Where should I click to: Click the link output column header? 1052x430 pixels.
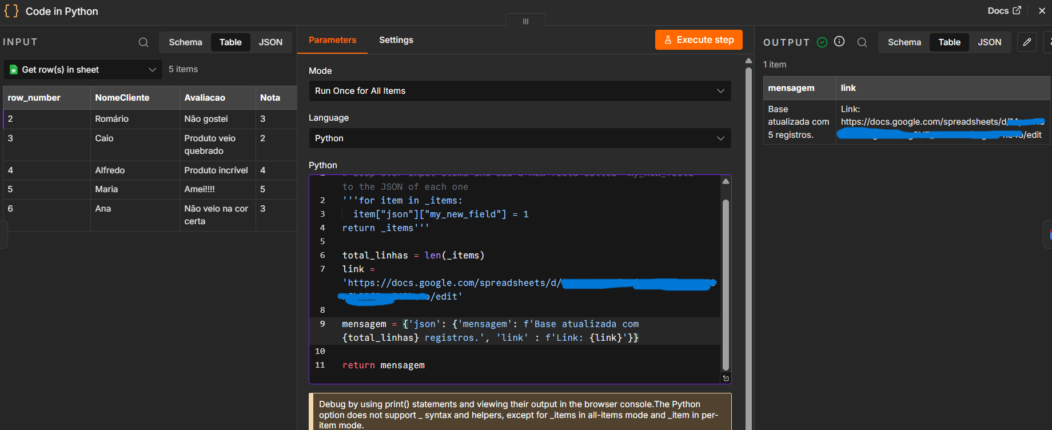(943, 88)
